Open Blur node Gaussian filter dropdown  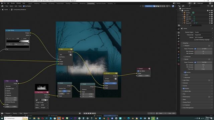pyautogui.click(x=11, y=86)
